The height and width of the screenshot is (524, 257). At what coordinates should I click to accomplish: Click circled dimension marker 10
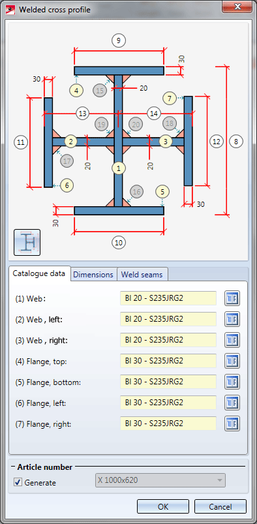pos(119,243)
